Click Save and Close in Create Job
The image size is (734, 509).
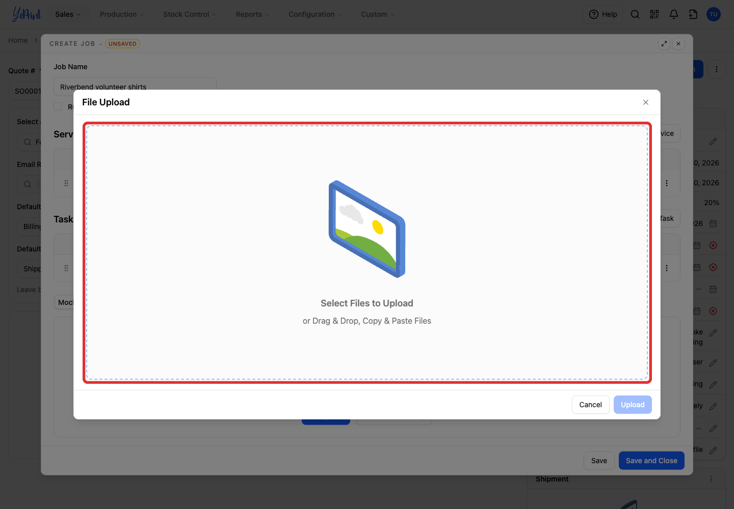[651, 461]
